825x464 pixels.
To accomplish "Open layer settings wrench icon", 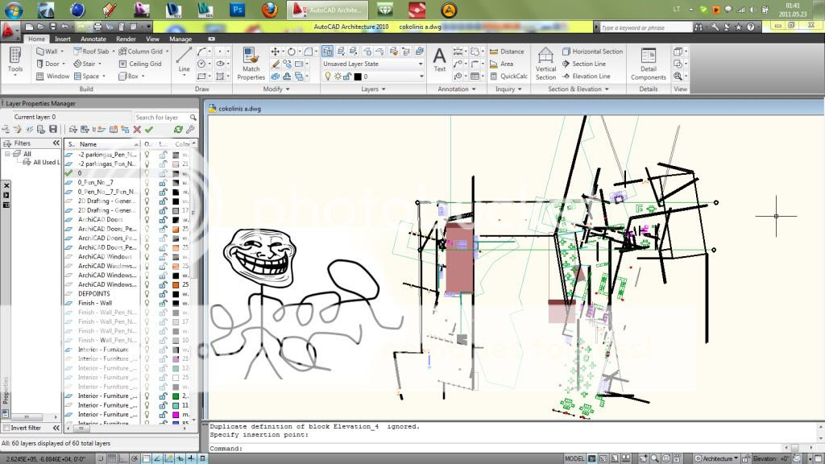I will [190, 130].
